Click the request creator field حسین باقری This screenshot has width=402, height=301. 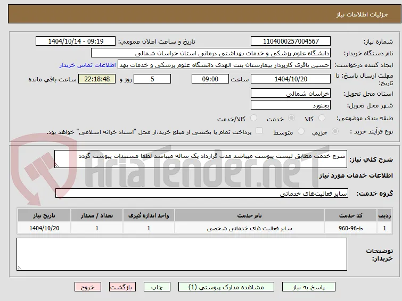(x=224, y=65)
